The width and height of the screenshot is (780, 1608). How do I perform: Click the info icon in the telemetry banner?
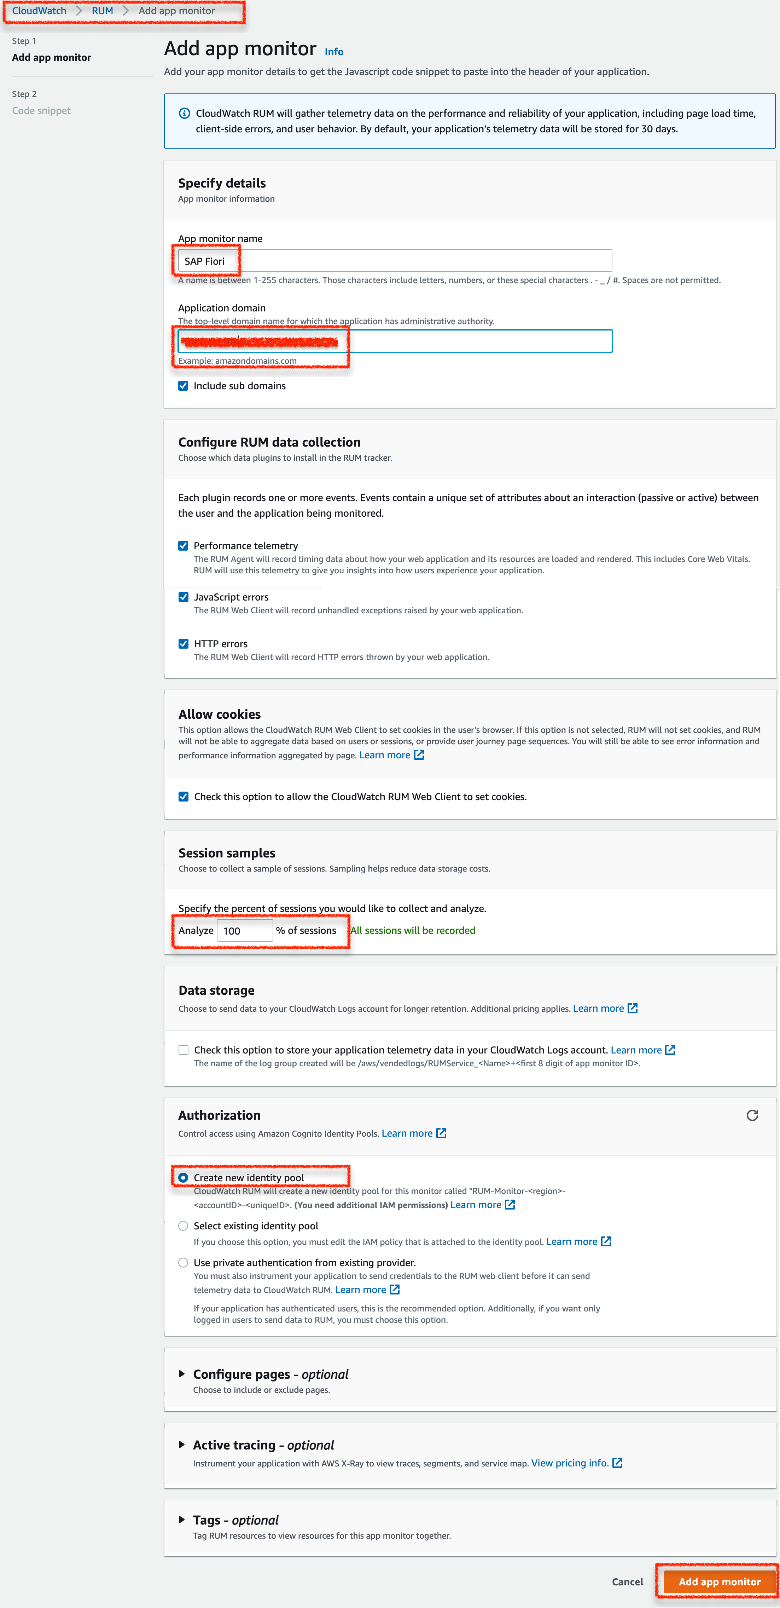pyautogui.click(x=184, y=113)
